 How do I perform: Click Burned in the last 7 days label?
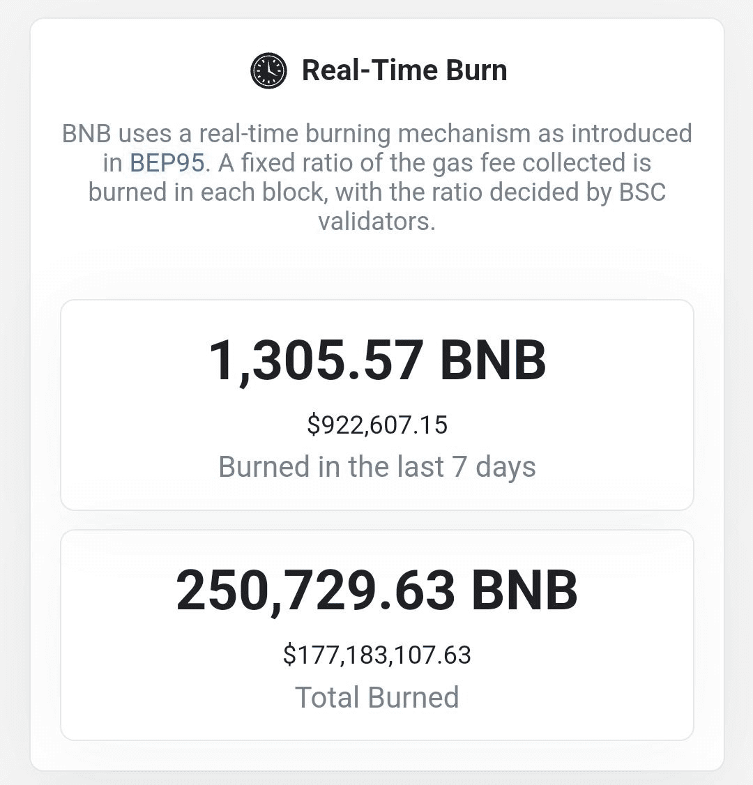(x=377, y=466)
